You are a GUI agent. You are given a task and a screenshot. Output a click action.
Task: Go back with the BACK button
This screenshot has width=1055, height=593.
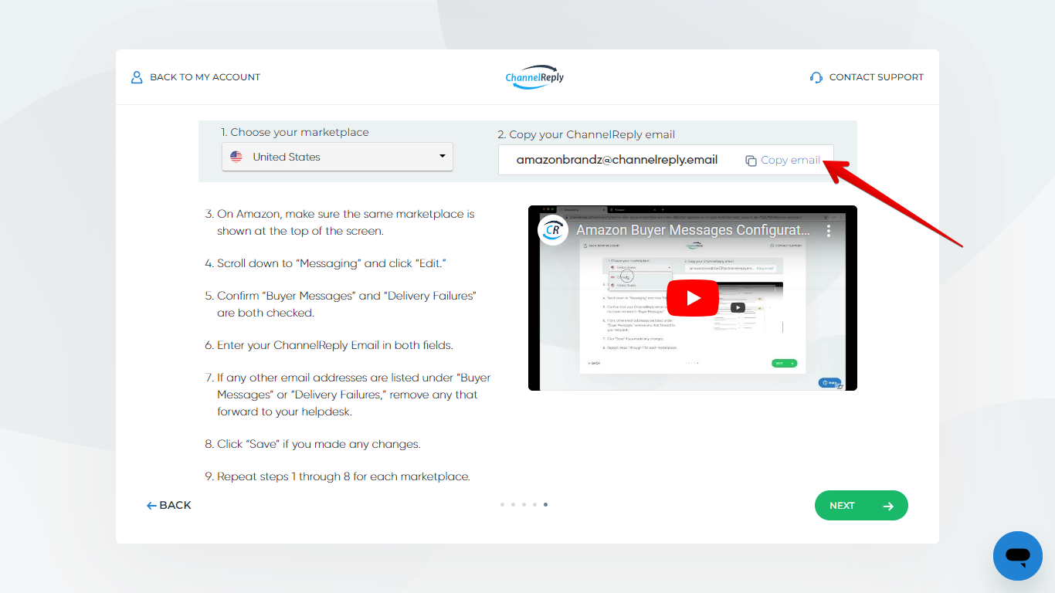[169, 505]
